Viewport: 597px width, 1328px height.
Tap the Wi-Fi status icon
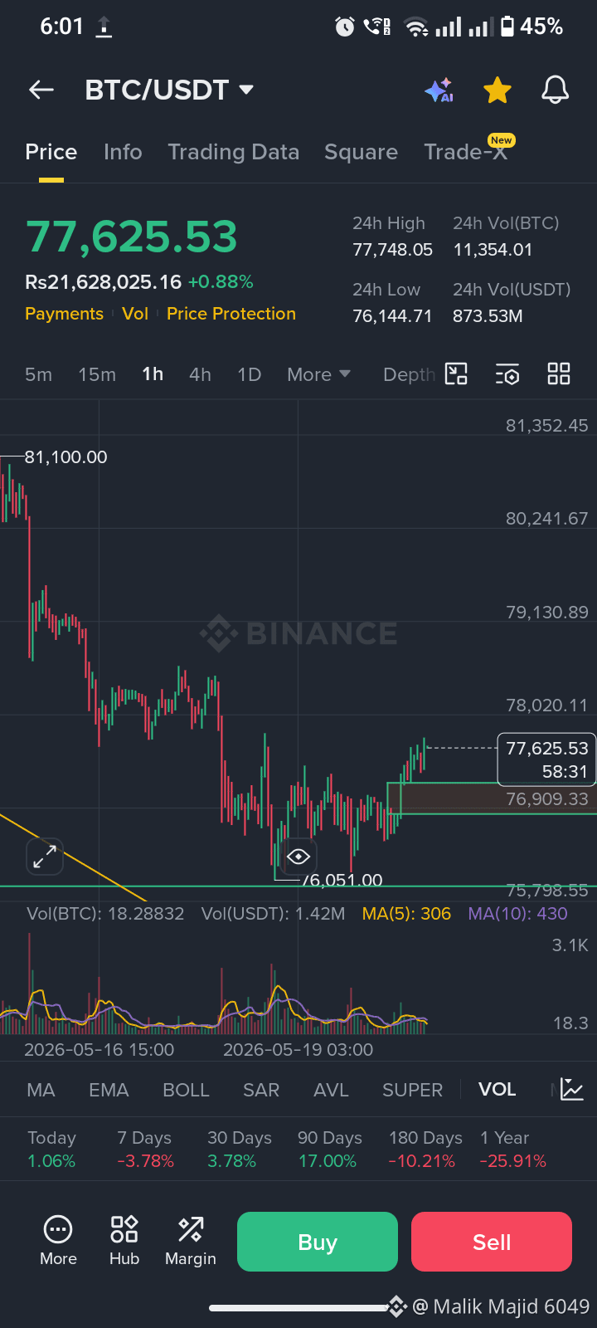click(416, 27)
